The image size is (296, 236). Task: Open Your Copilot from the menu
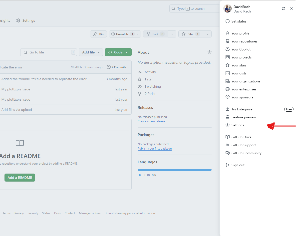click(x=241, y=49)
